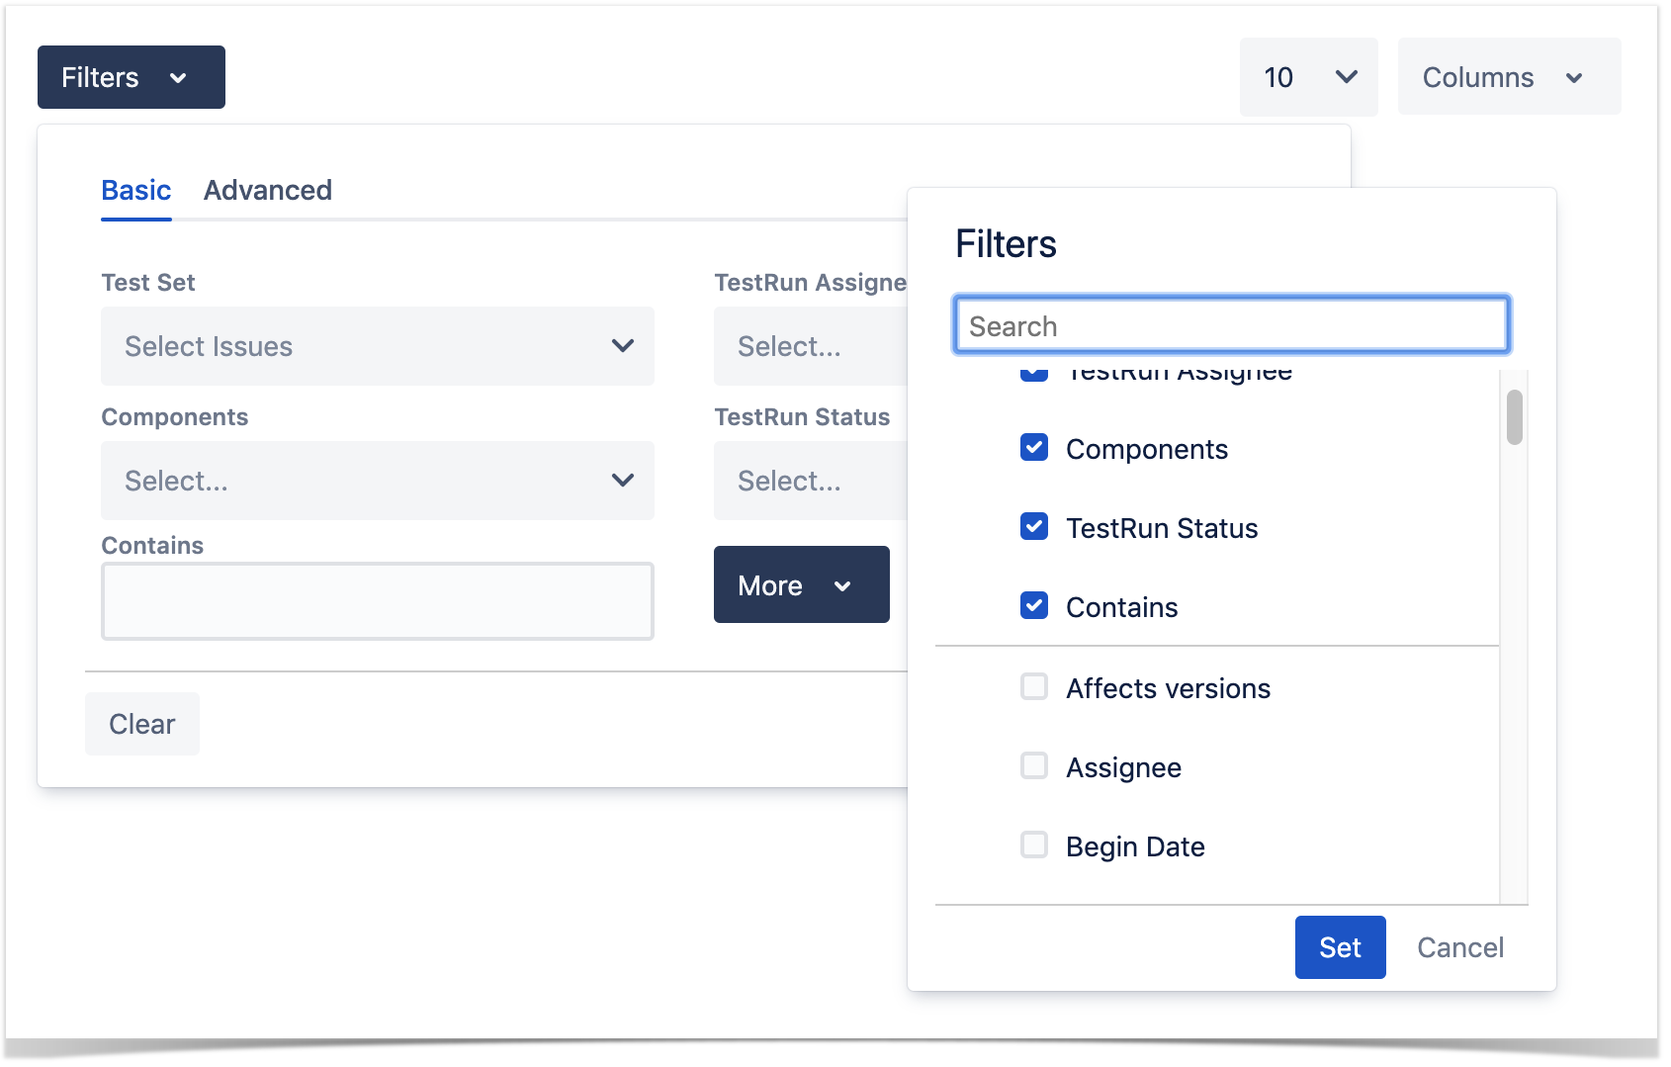Click the TestRun Status label in filter list
Viewport: 1671px width, 1067px height.
(1162, 528)
